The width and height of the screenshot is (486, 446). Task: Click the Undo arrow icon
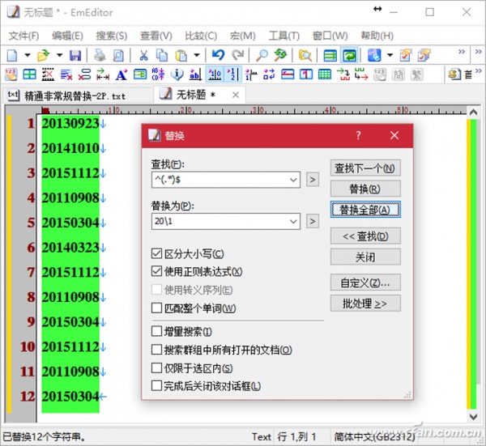pyautogui.click(x=218, y=55)
